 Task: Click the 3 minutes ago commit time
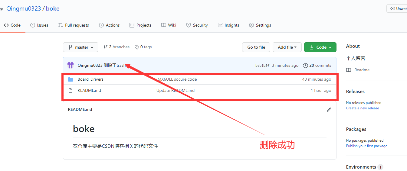click(x=285, y=65)
